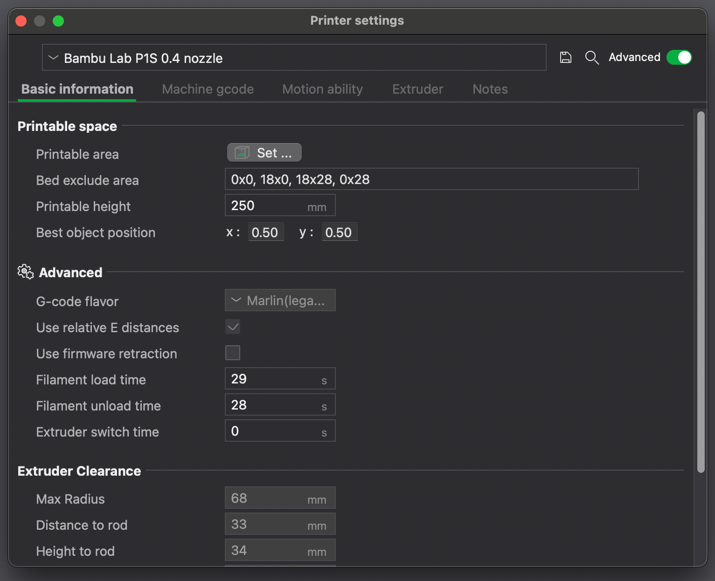Image resolution: width=715 pixels, height=581 pixels.
Task: Click the 'G-code flavor' label
Action: [77, 301]
